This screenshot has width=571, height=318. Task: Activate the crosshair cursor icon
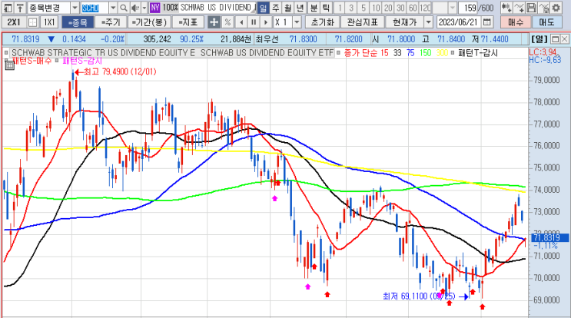click(x=214, y=22)
